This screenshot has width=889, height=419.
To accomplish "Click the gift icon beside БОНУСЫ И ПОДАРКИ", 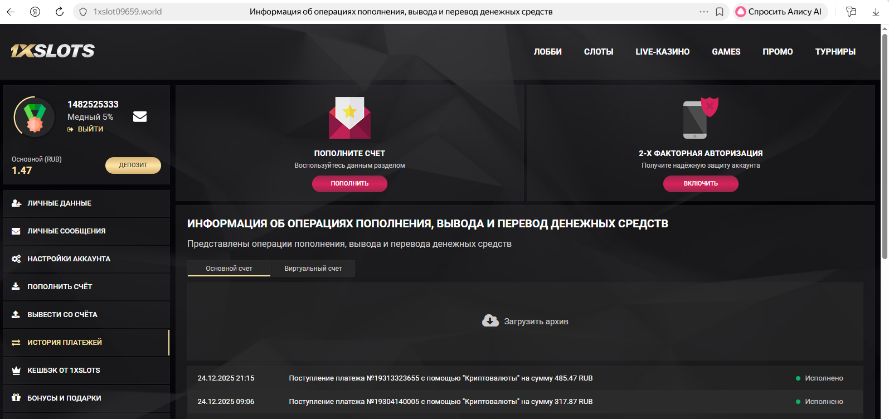I will (x=16, y=398).
